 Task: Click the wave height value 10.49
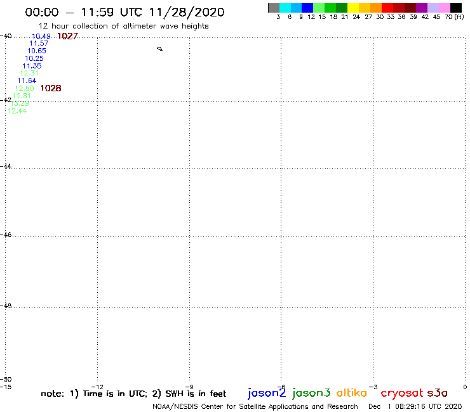point(41,36)
